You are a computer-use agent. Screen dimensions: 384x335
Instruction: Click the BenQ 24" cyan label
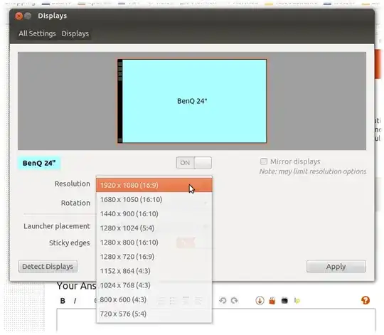pyautogui.click(x=39, y=163)
